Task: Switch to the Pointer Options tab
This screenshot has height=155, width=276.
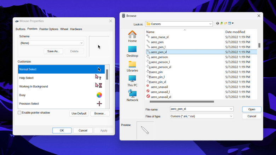Action: click(49, 29)
